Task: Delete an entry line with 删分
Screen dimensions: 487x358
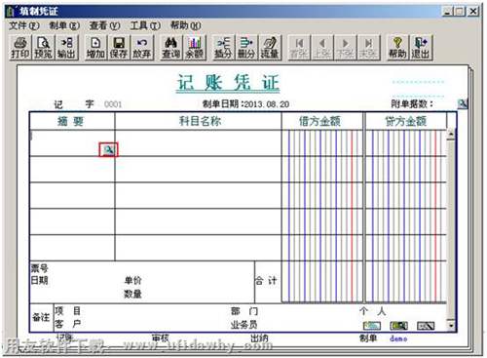Action: 246,48
